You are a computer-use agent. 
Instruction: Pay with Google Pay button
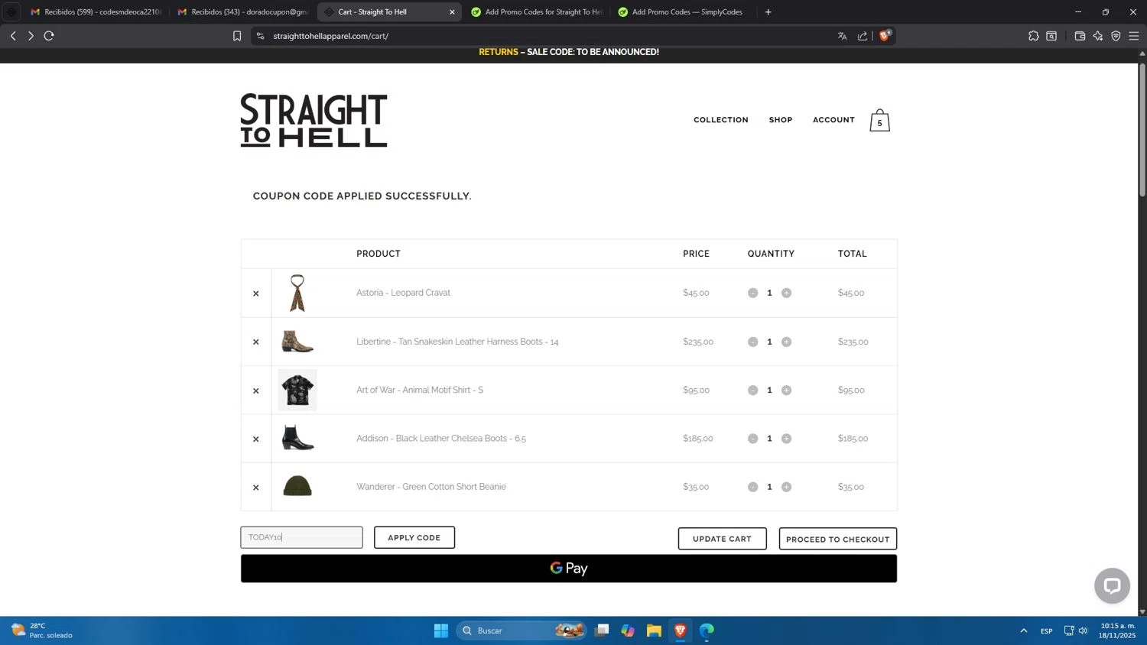coord(569,569)
